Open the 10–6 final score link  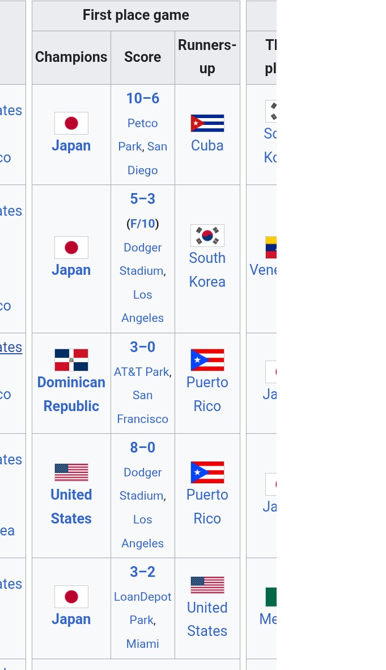tap(143, 98)
